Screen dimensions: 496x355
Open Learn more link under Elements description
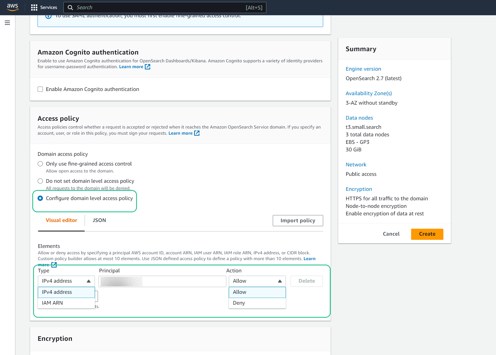309,259
